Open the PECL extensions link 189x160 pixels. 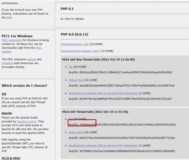tap(12, 40)
